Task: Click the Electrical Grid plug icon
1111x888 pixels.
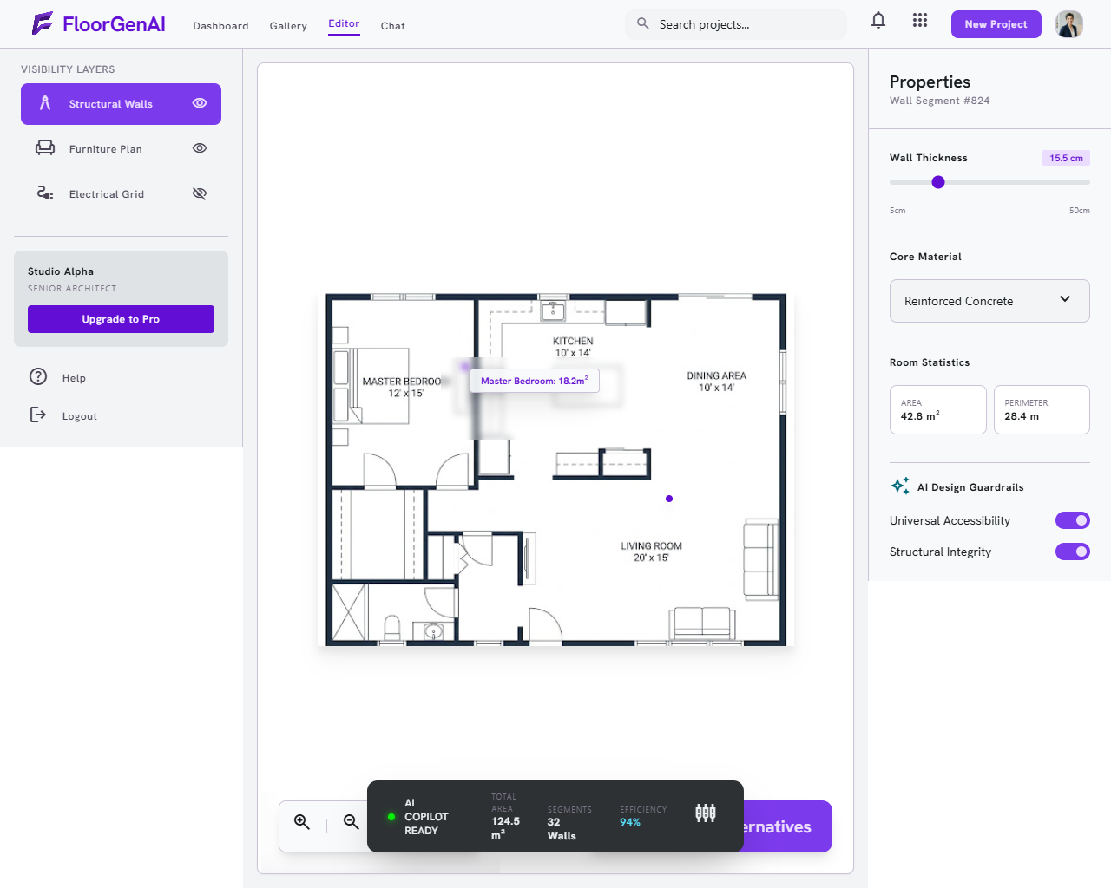Action: point(45,193)
